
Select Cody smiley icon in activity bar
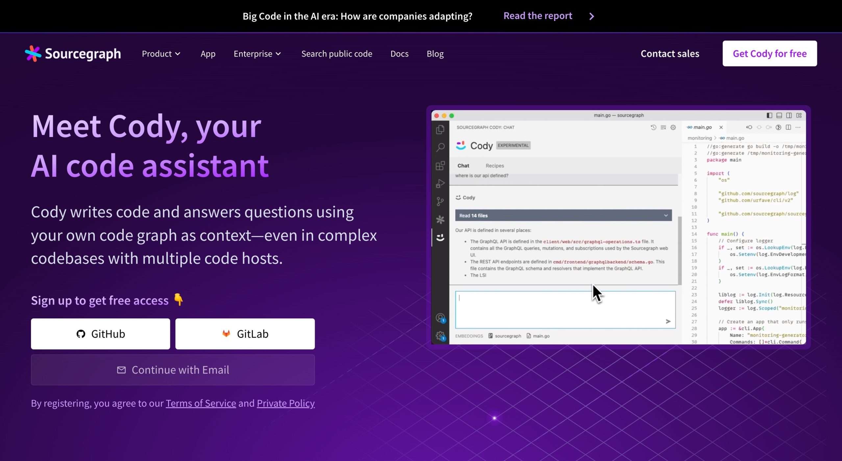440,237
